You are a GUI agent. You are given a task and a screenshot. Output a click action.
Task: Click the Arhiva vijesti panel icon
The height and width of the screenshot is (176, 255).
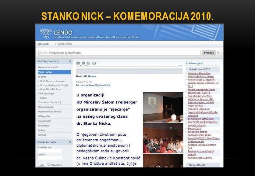click(187, 63)
